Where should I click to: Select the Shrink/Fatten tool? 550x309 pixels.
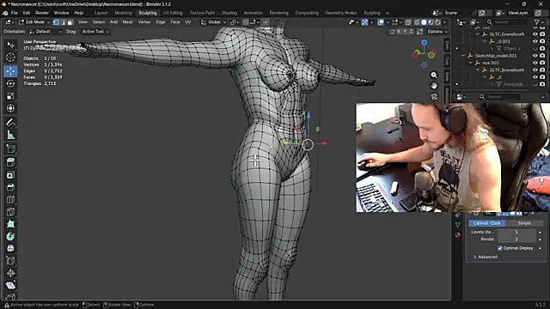pos(10,273)
